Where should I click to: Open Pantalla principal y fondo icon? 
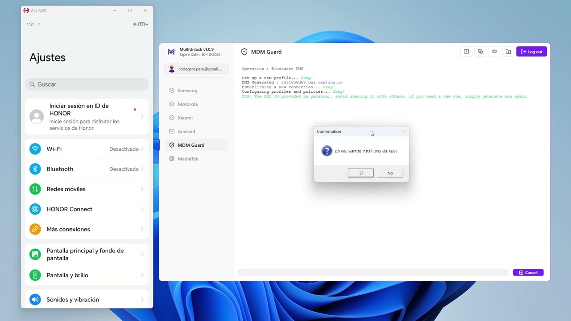point(35,254)
